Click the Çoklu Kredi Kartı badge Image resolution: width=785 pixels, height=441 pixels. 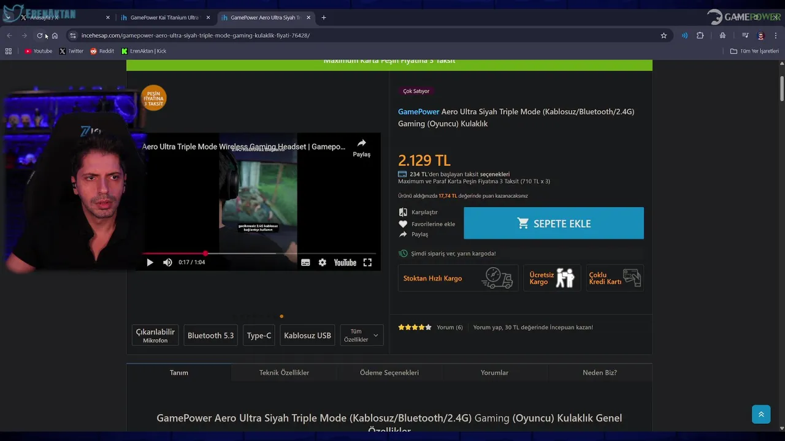[x=615, y=278]
